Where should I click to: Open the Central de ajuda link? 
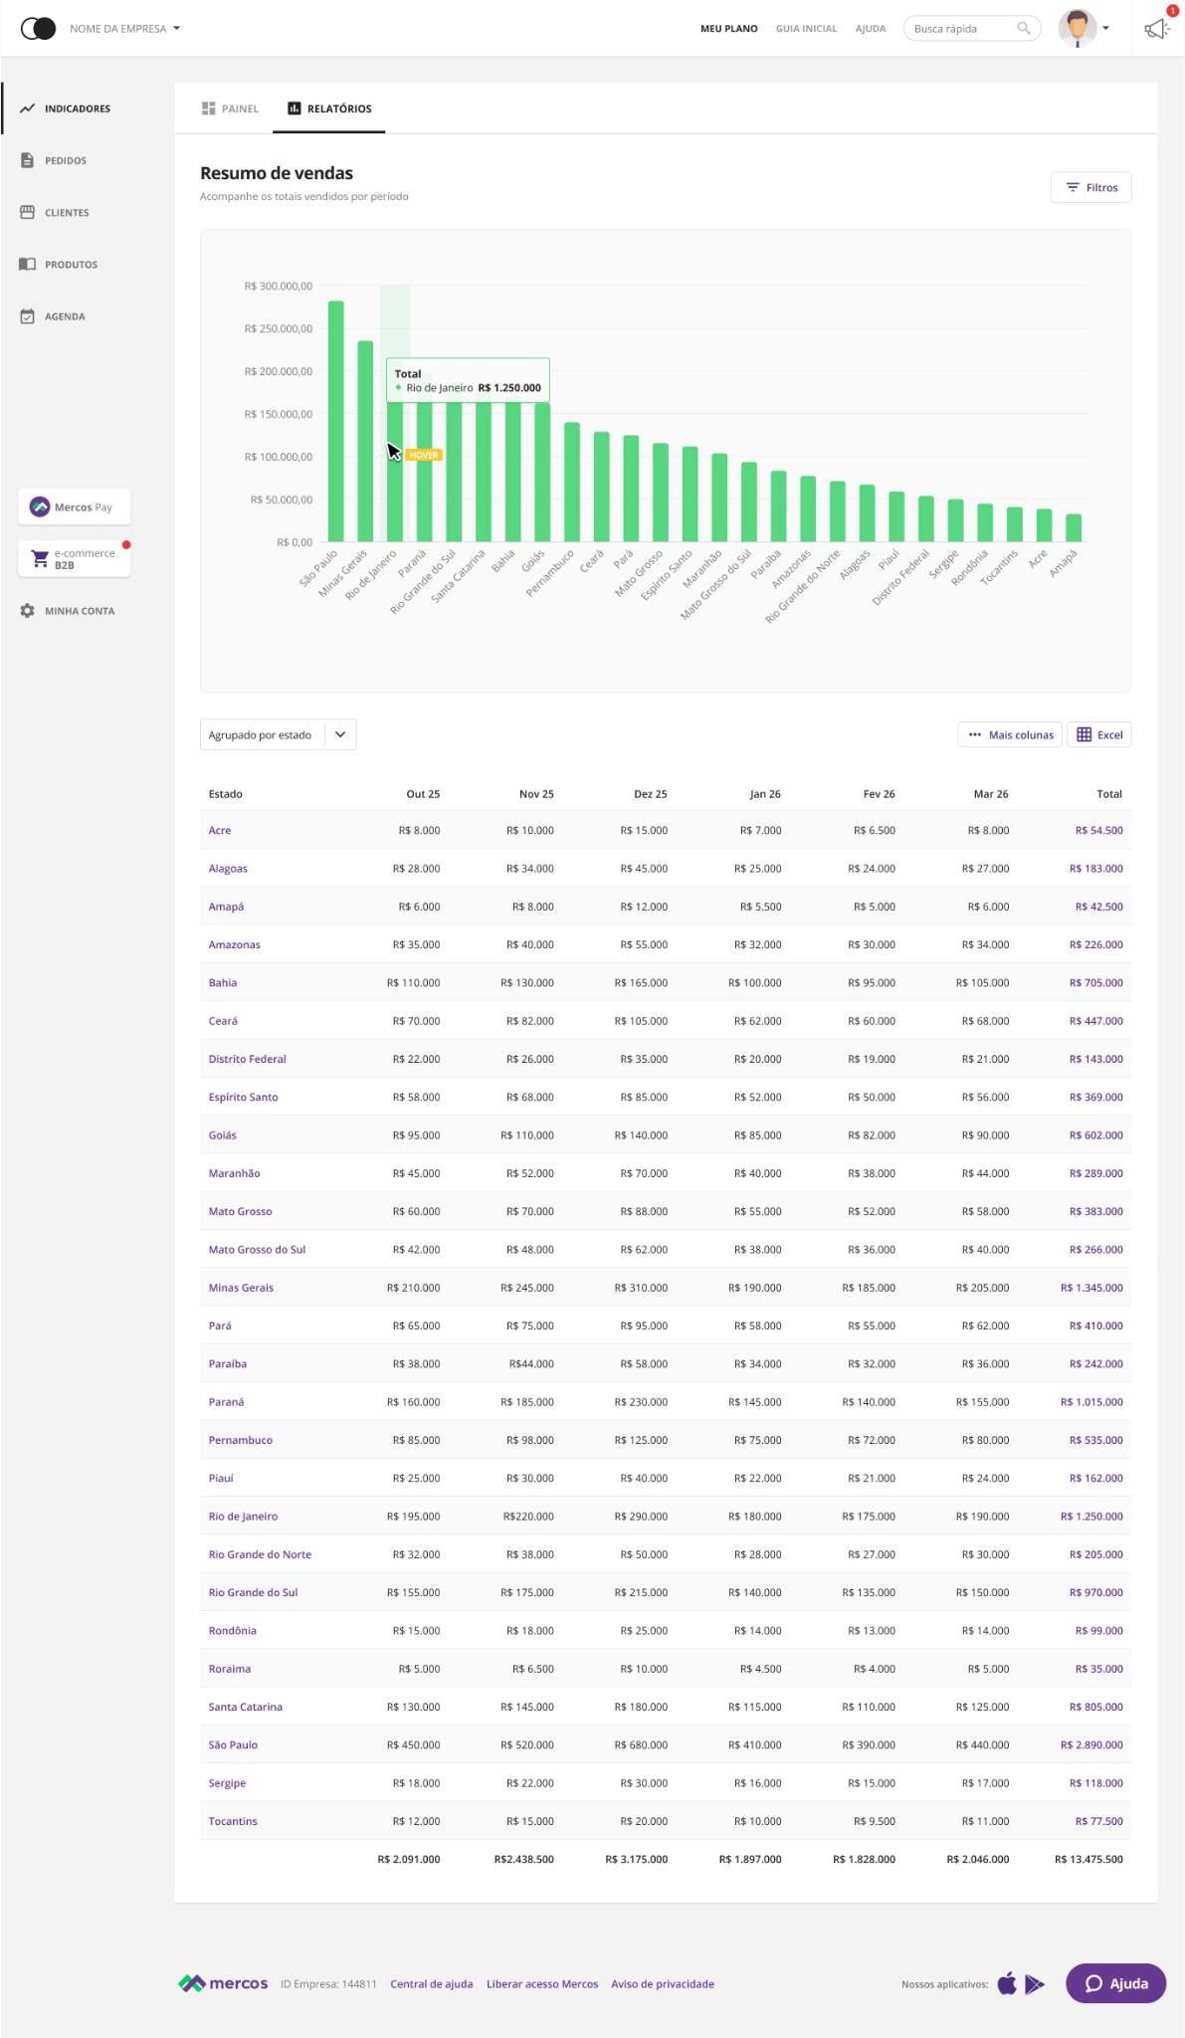[x=432, y=1984]
